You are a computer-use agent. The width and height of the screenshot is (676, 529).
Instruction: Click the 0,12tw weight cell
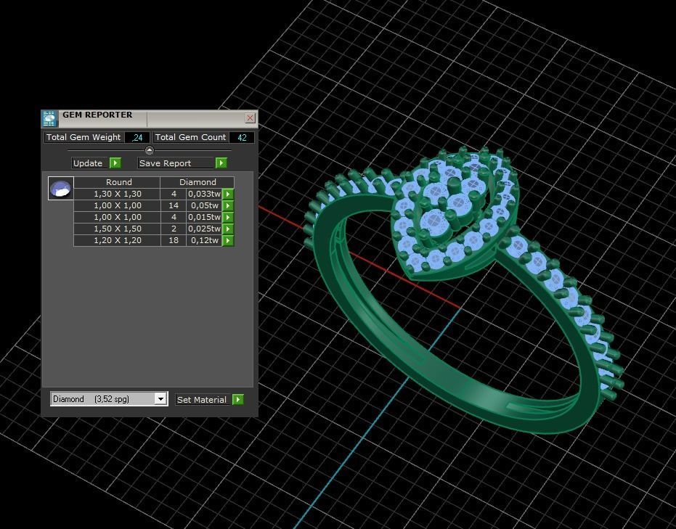pyautogui.click(x=204, y=240)
